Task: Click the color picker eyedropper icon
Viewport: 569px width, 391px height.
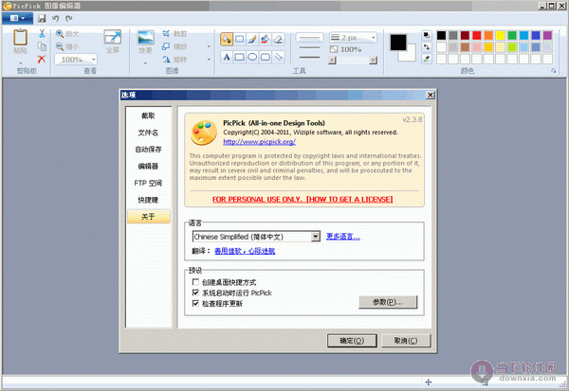Action: coord(427,59)
